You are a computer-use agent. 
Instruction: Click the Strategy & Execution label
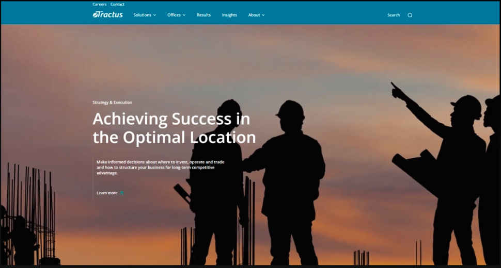tap(112, 103)
